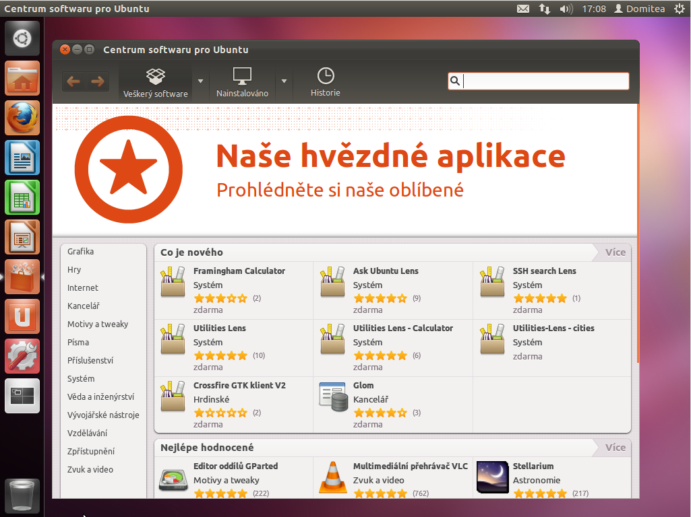Click the search input field
This screenshot has height=517, width=691.
(x=545, y=81)
